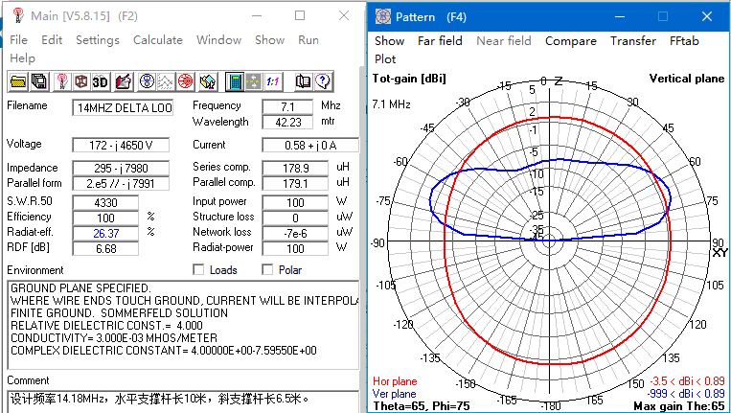This screenshot has height=413, width=731.
Task: Click the folders optimizer toolbar icon
Action: point(207,81)
